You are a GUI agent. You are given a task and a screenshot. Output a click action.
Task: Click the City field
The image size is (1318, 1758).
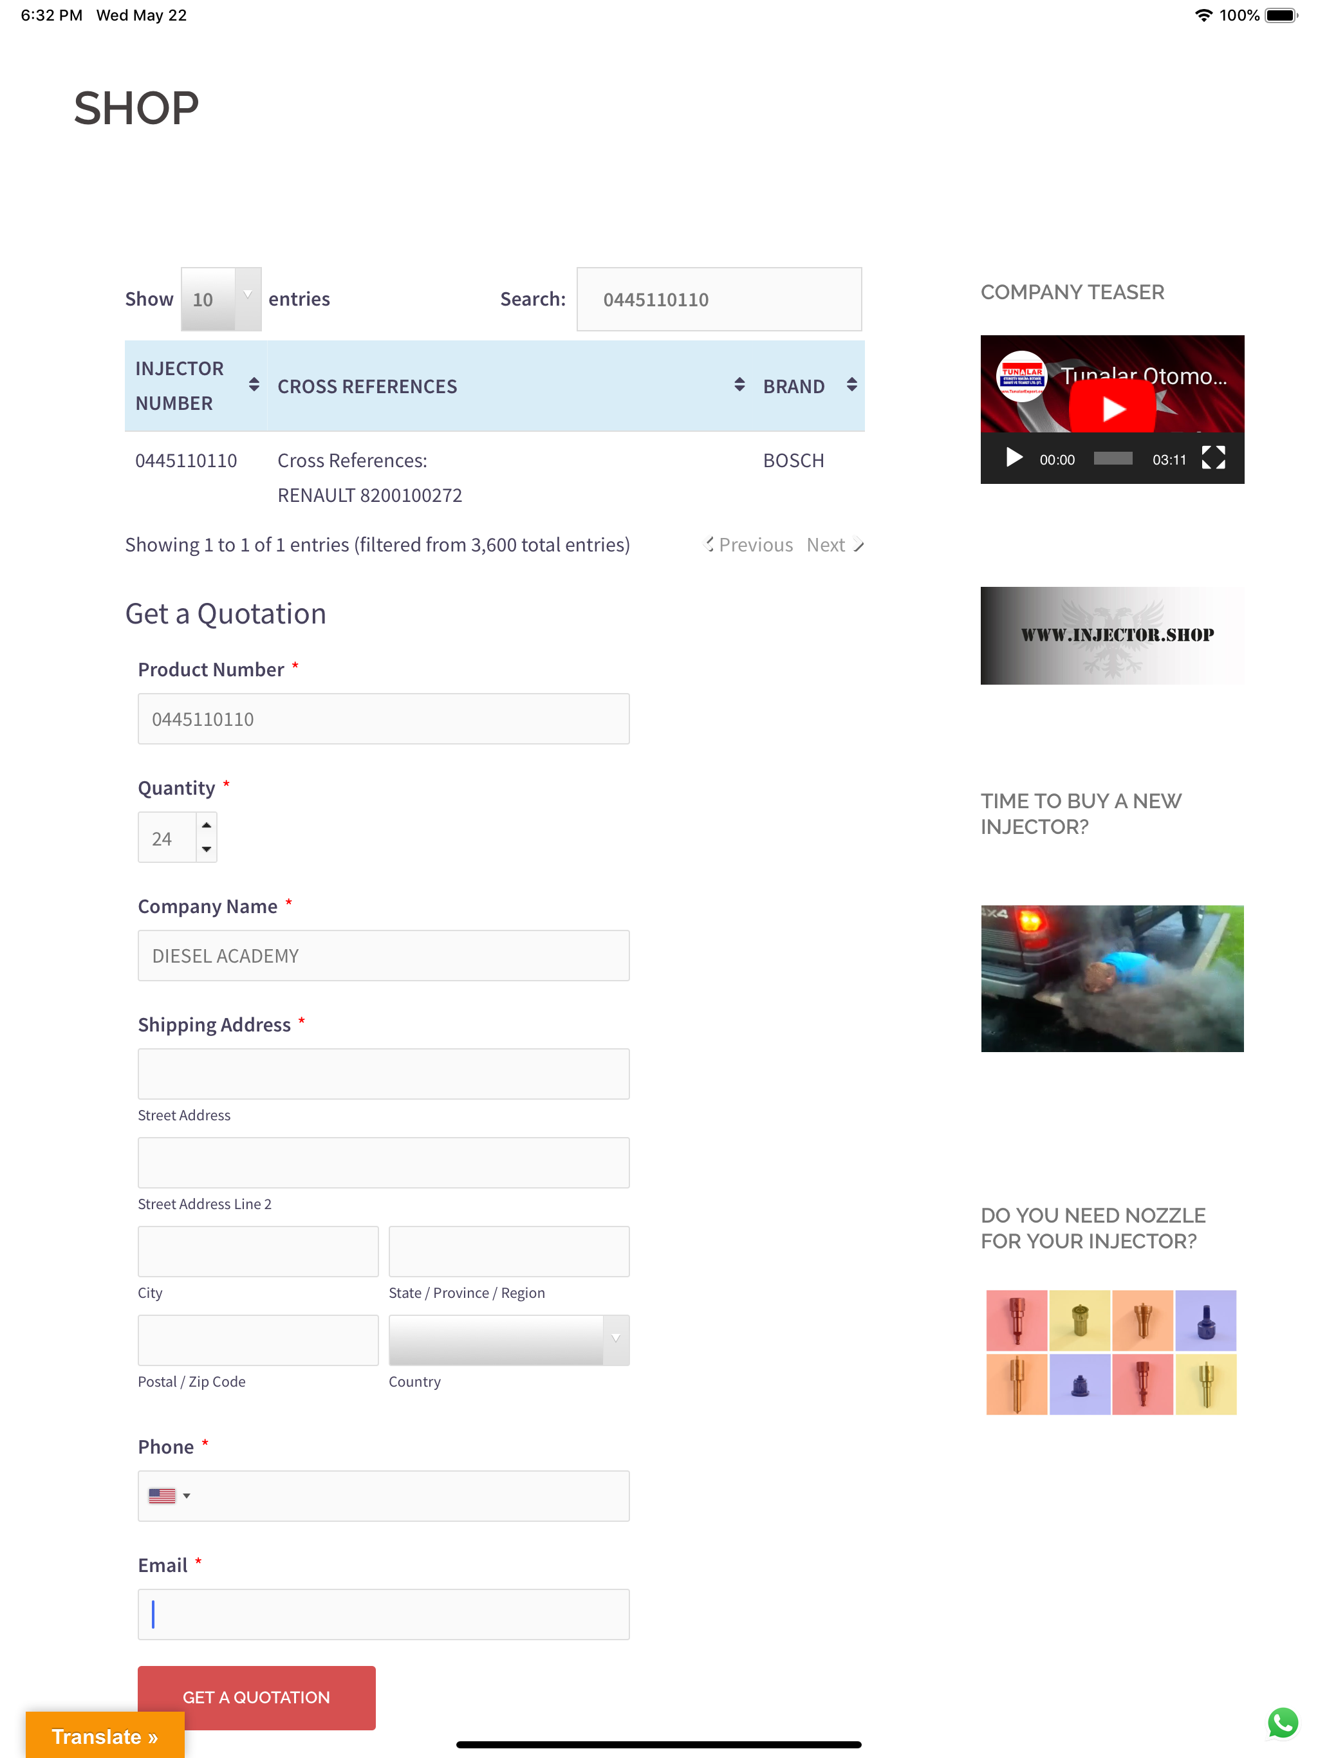(257, 1251)
